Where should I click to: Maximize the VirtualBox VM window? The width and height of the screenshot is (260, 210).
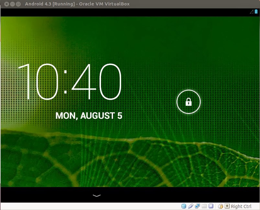tap(18, 4)
